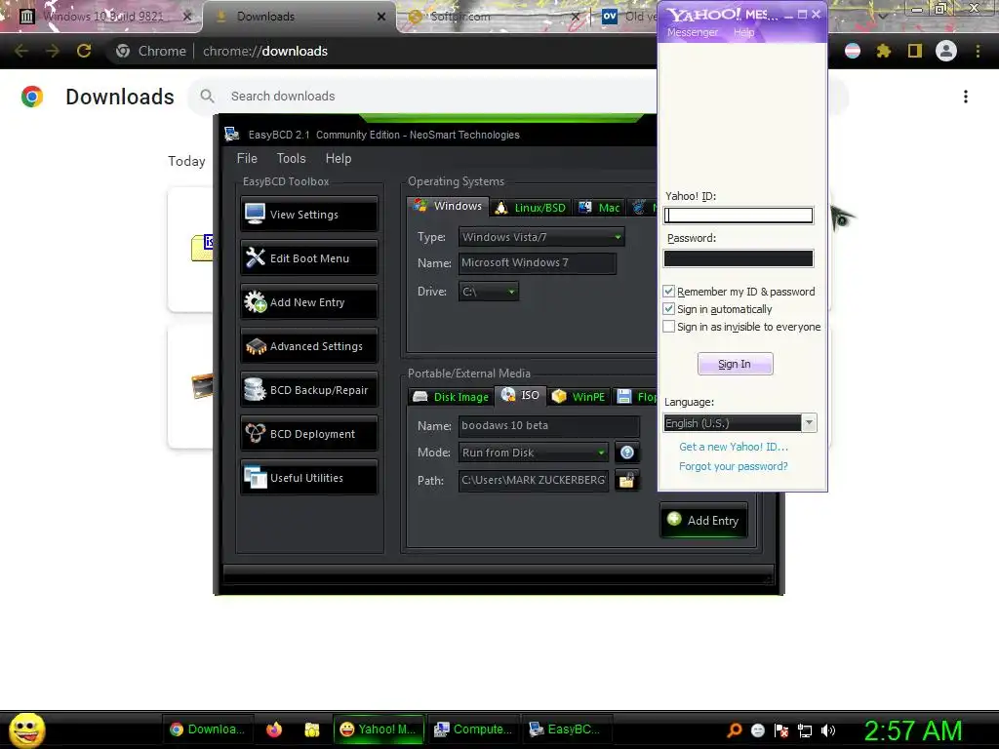
Task: Open Advanced Settings in EasyBCD
Action: [309, 346]
